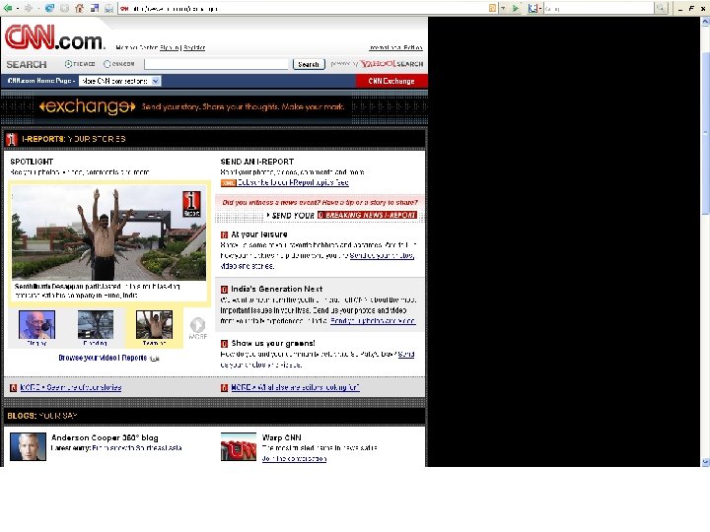
Task: Click the search engine icon in browser search box
Action: pos(532,8)
